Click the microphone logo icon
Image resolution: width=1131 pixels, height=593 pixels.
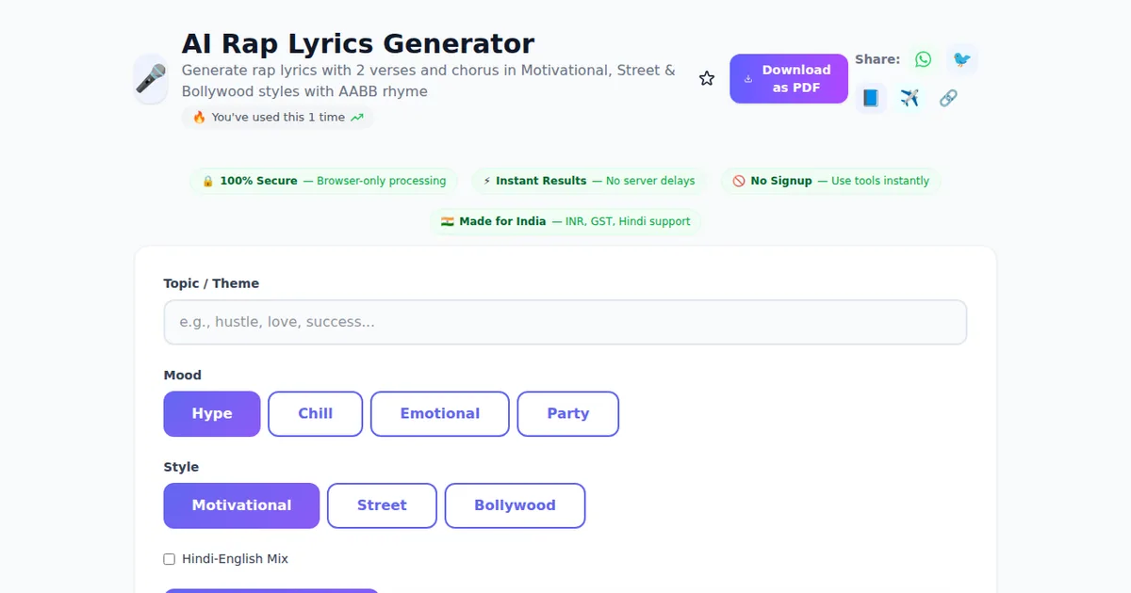click(151, 78)
